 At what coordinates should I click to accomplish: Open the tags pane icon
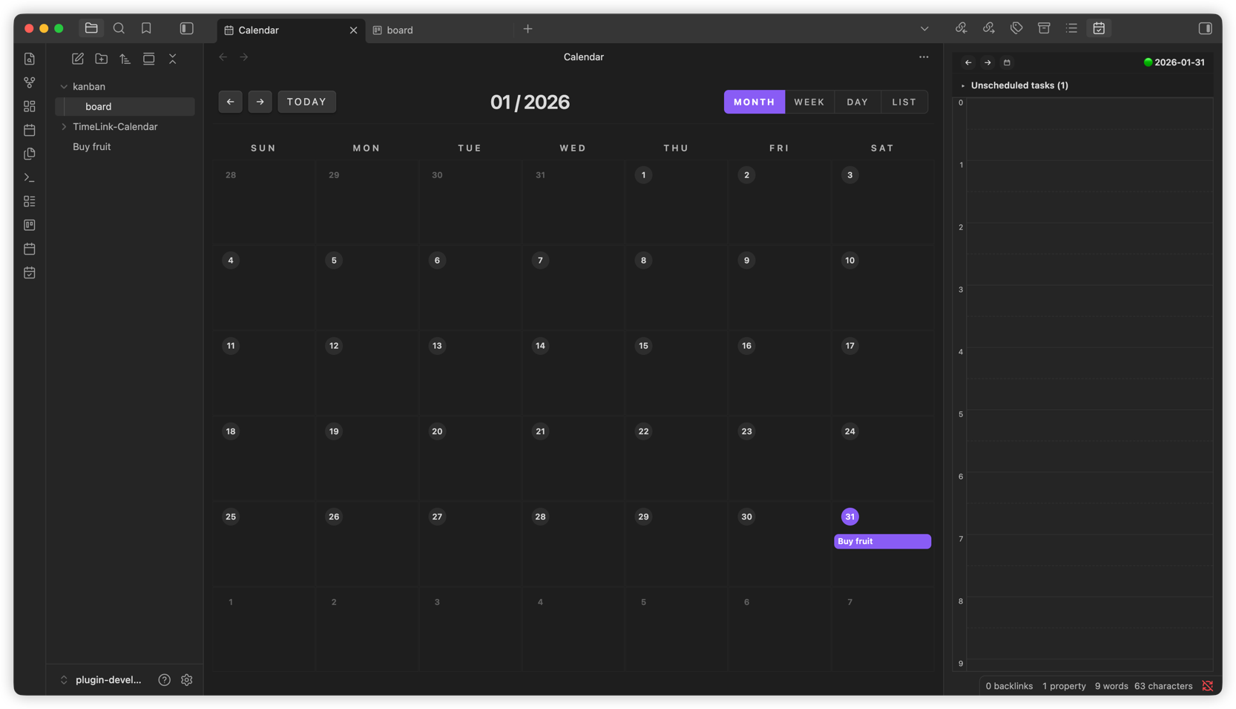[x=1016, y=27]
